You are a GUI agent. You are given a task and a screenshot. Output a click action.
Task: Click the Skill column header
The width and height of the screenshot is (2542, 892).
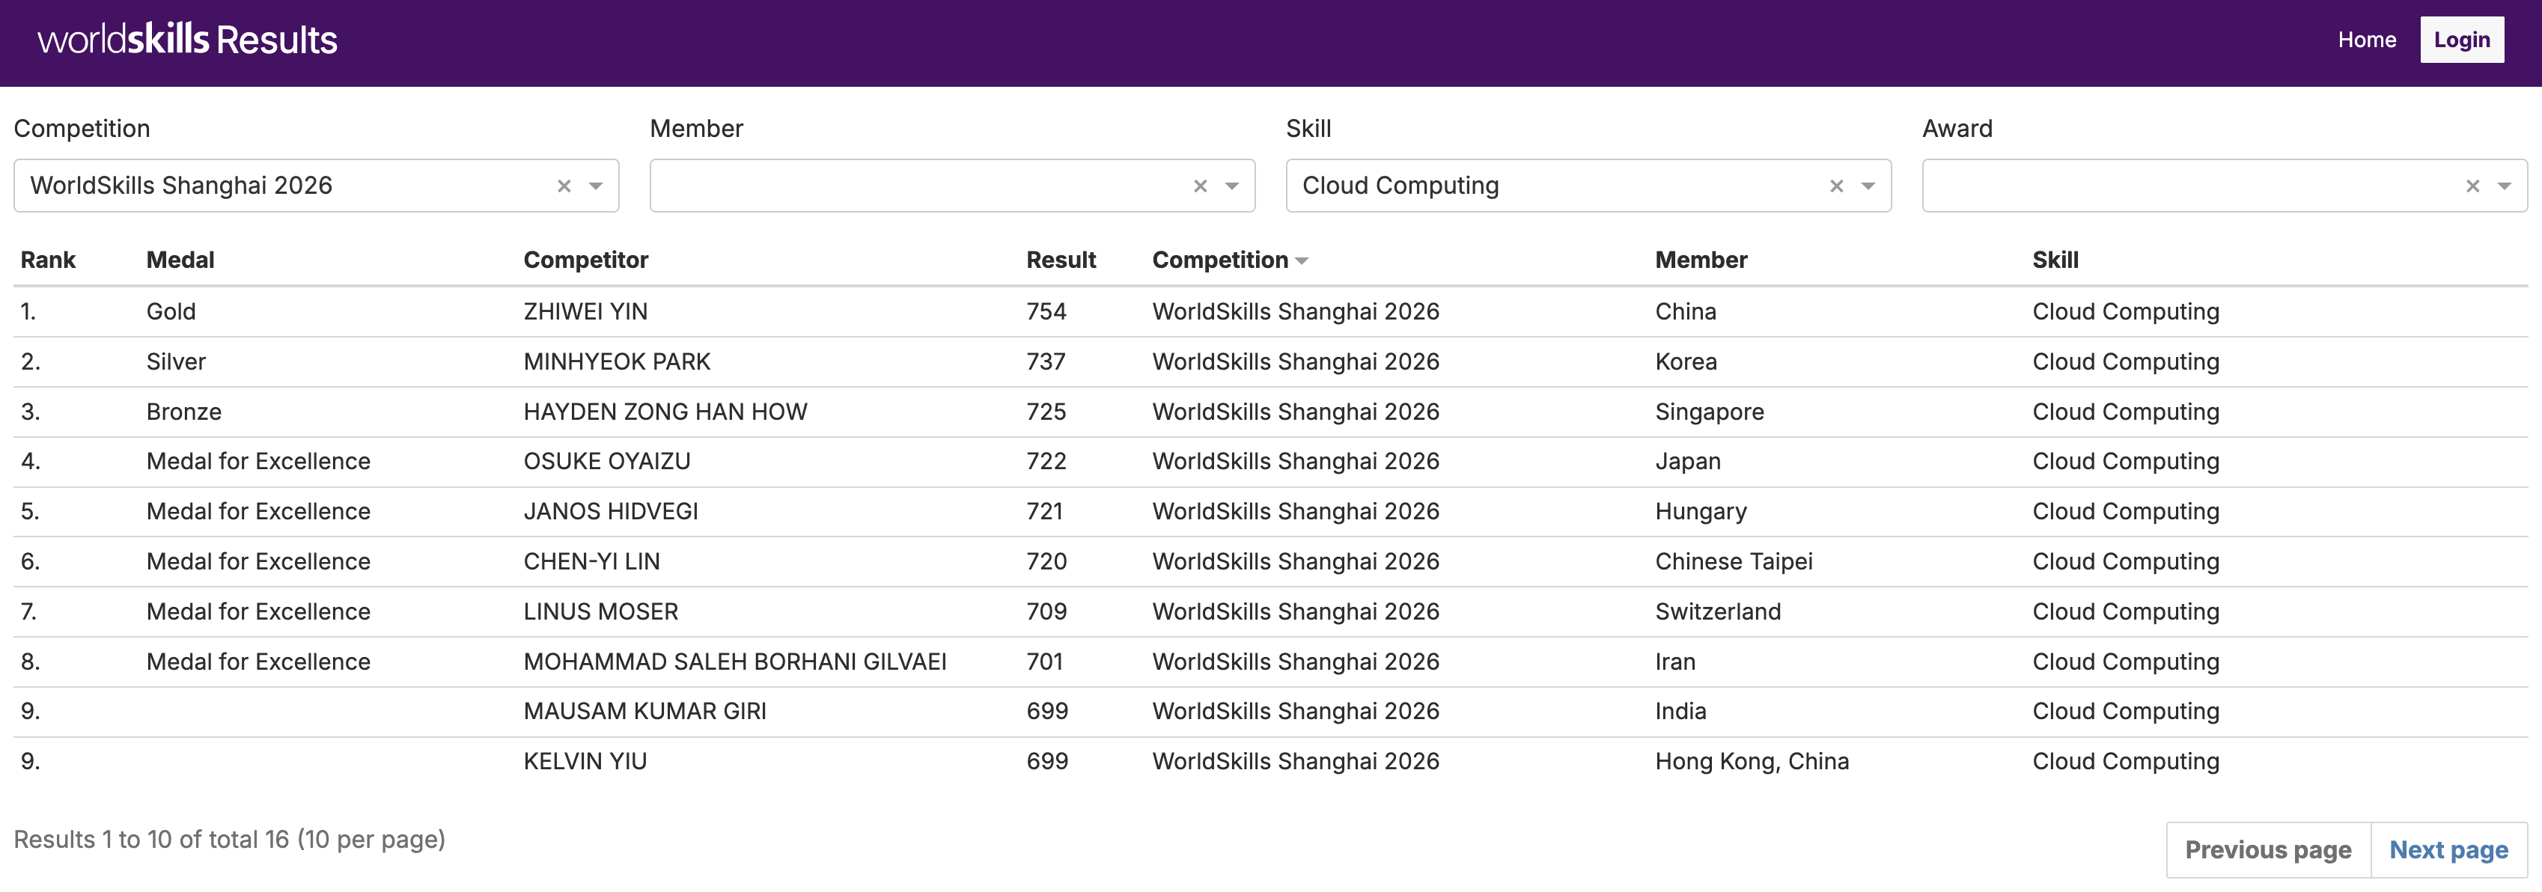(x=2055, y=260)
